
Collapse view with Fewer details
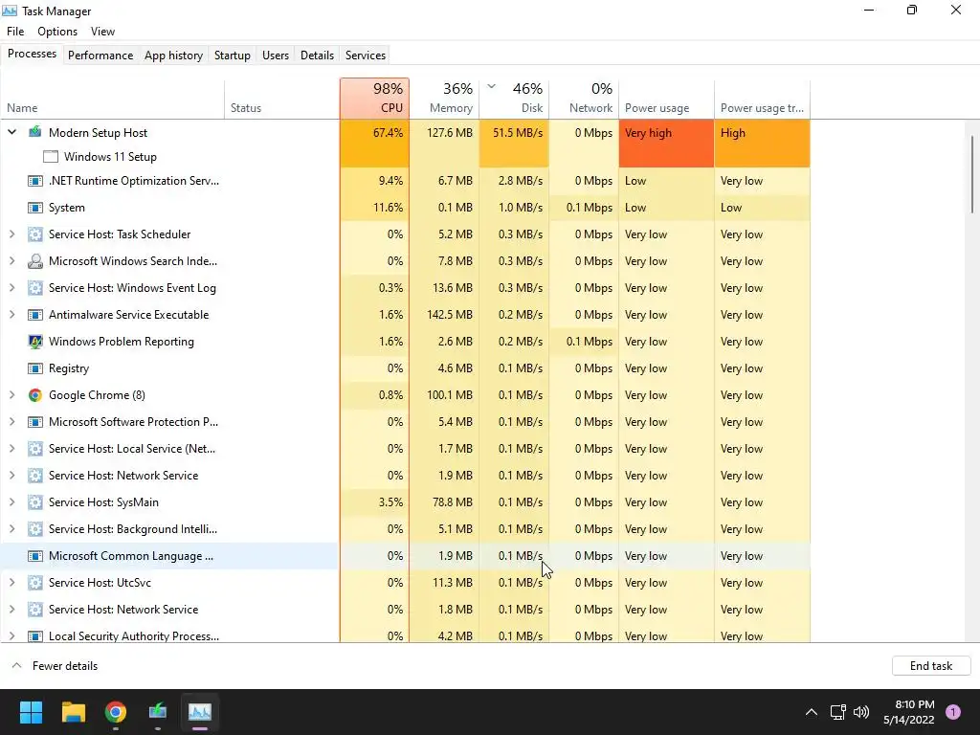click(x=55, y=666)
